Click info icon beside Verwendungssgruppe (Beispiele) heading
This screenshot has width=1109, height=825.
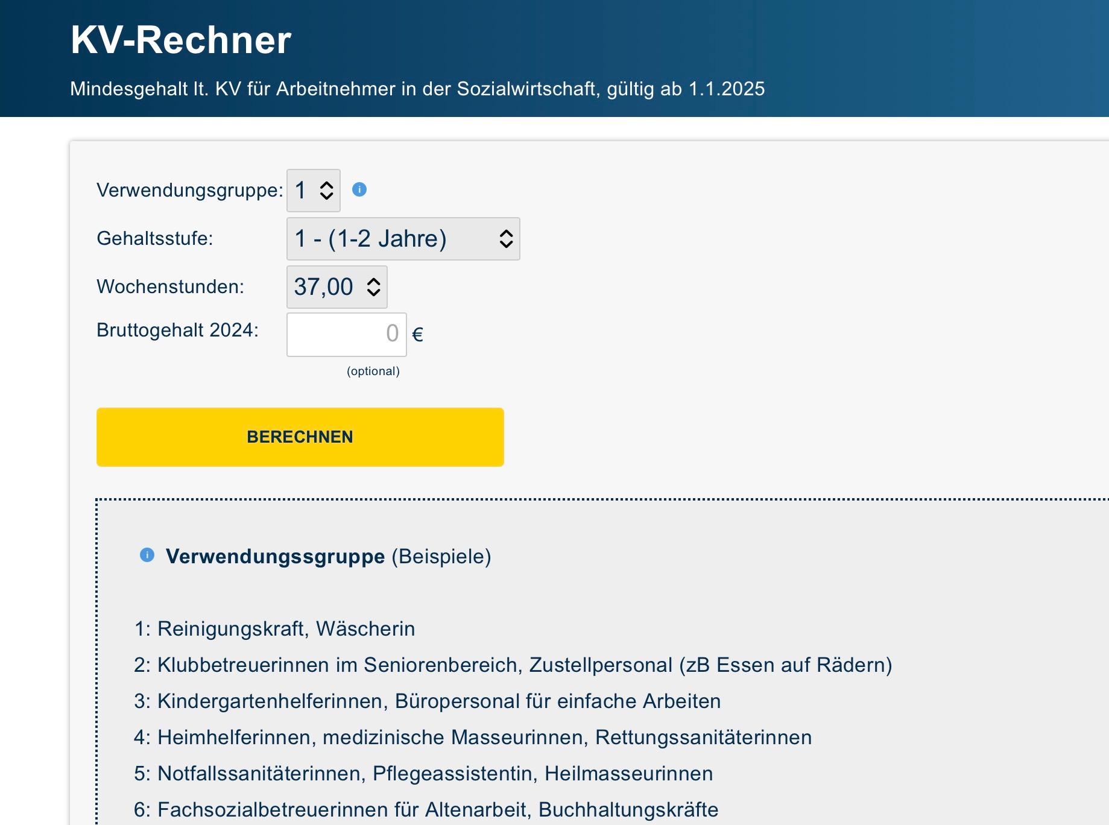pyautogui.click(x=147, y=555)
